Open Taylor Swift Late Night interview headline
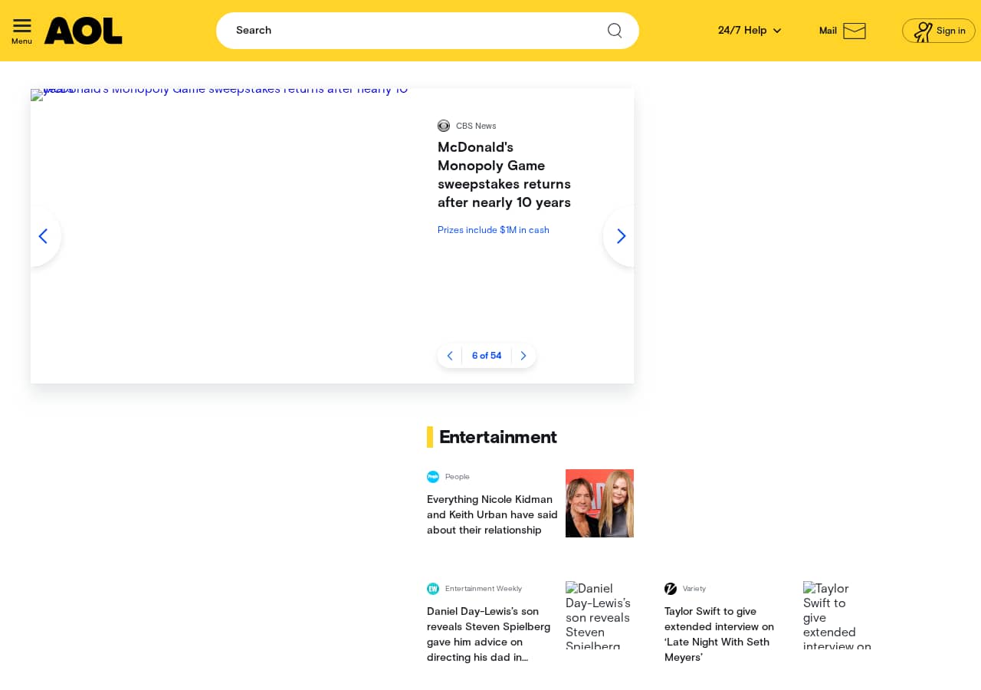This screenshot has width=981, height=690. pos(720,634)
